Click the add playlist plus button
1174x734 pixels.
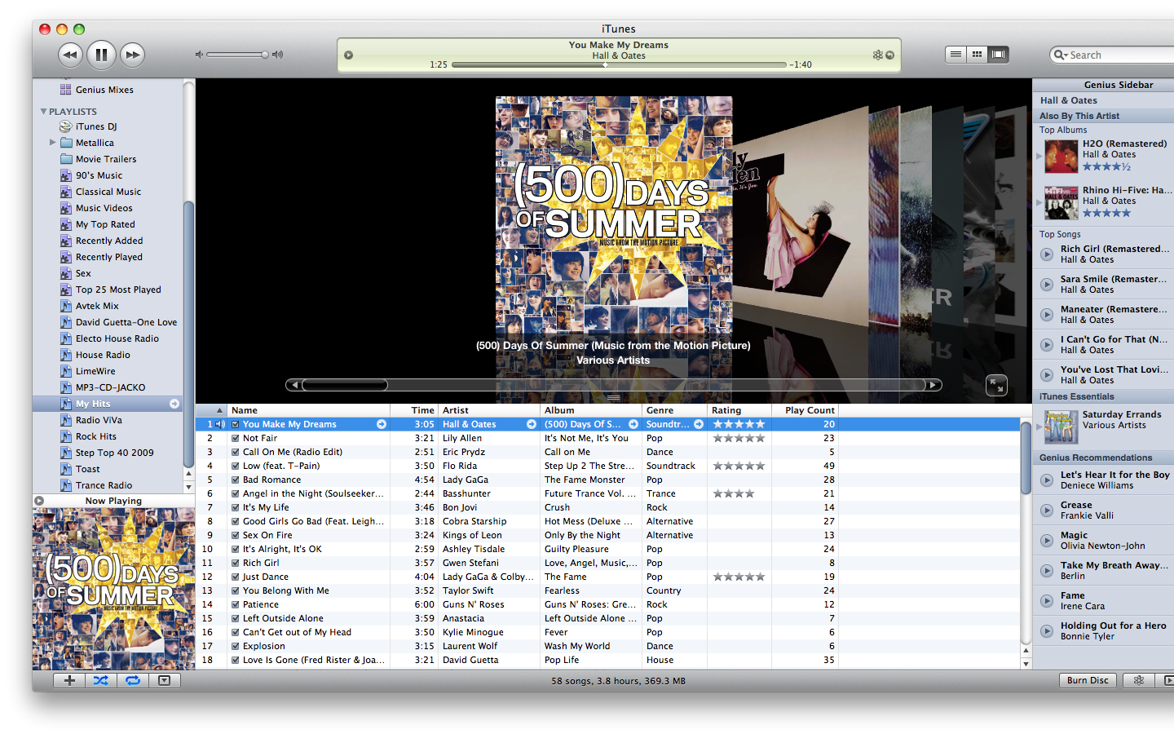coord(69,680)
